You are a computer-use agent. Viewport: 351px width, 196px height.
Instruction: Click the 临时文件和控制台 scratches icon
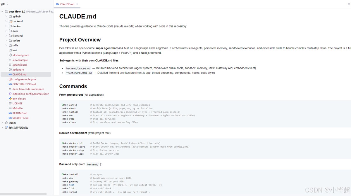(6, 127)
